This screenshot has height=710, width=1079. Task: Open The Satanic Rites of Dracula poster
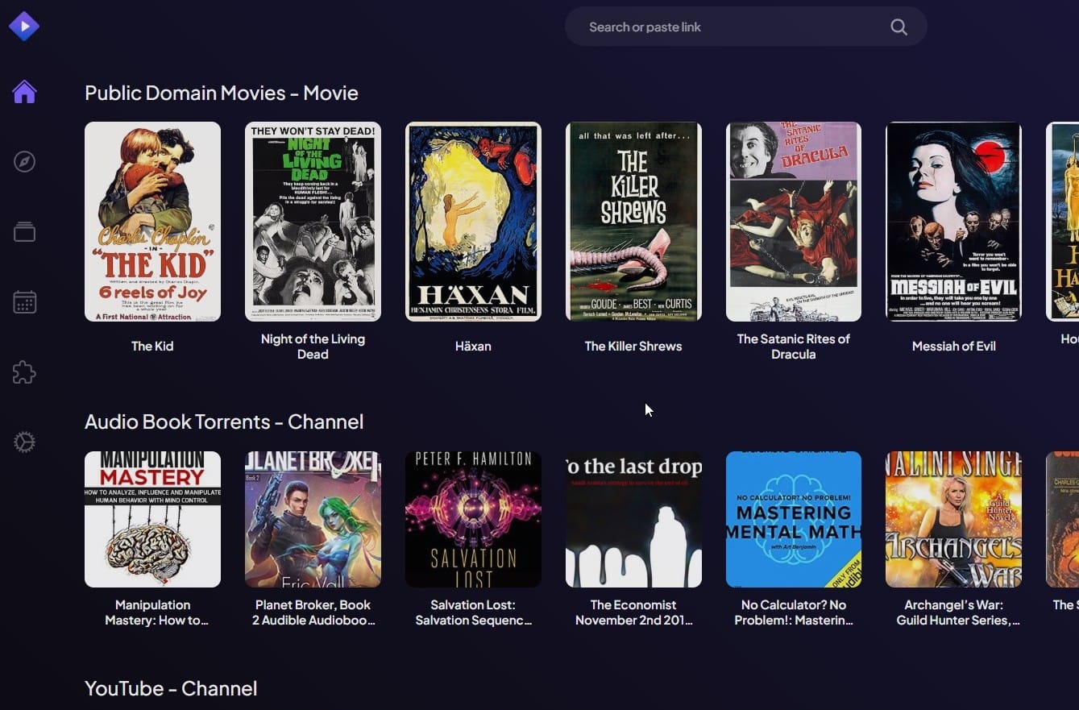(x=794, y=222)
